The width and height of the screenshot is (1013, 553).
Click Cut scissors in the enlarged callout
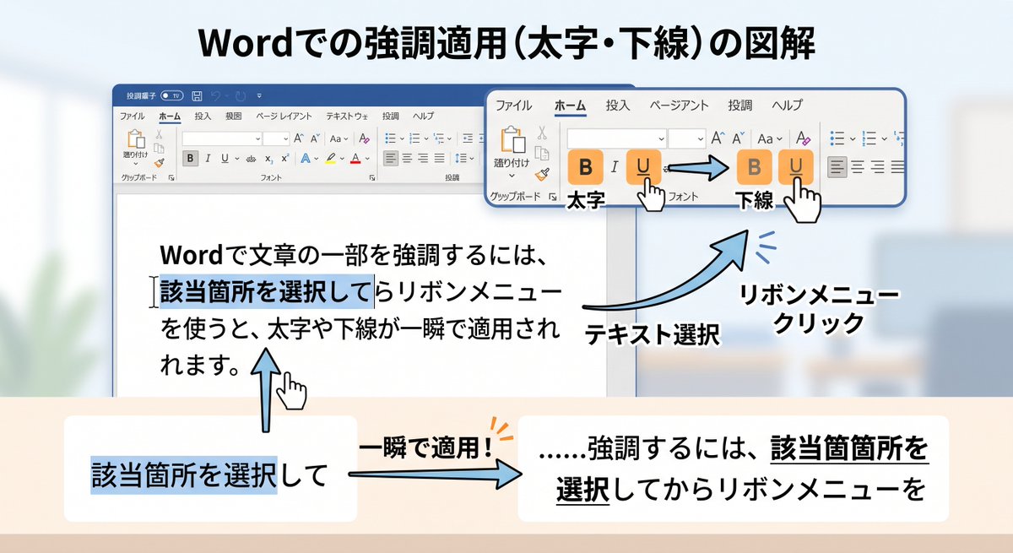[x=542, y=133]
